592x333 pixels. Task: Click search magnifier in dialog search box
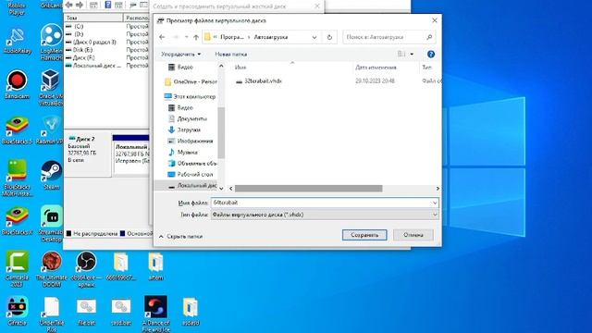pos(429,37)
